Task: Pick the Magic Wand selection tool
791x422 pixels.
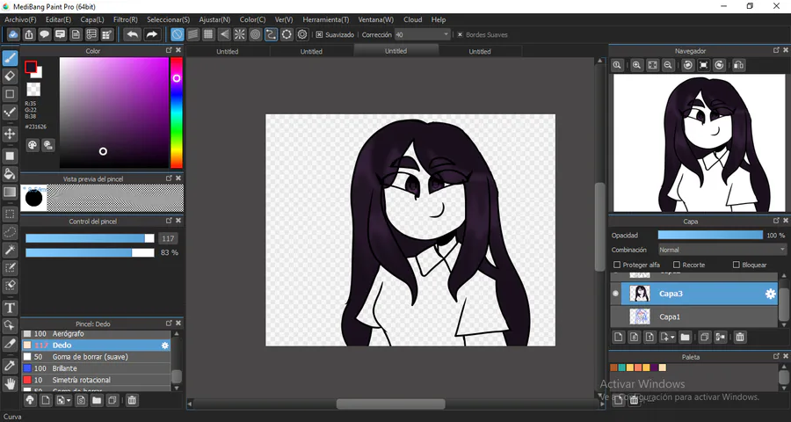Action: (x=10, y=250)
